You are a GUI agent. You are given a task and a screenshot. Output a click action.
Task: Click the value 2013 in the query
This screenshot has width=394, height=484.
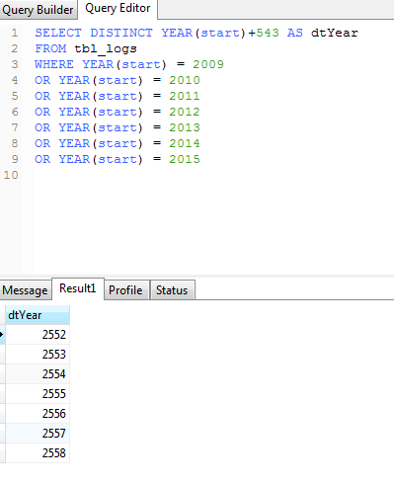point(185,127)
